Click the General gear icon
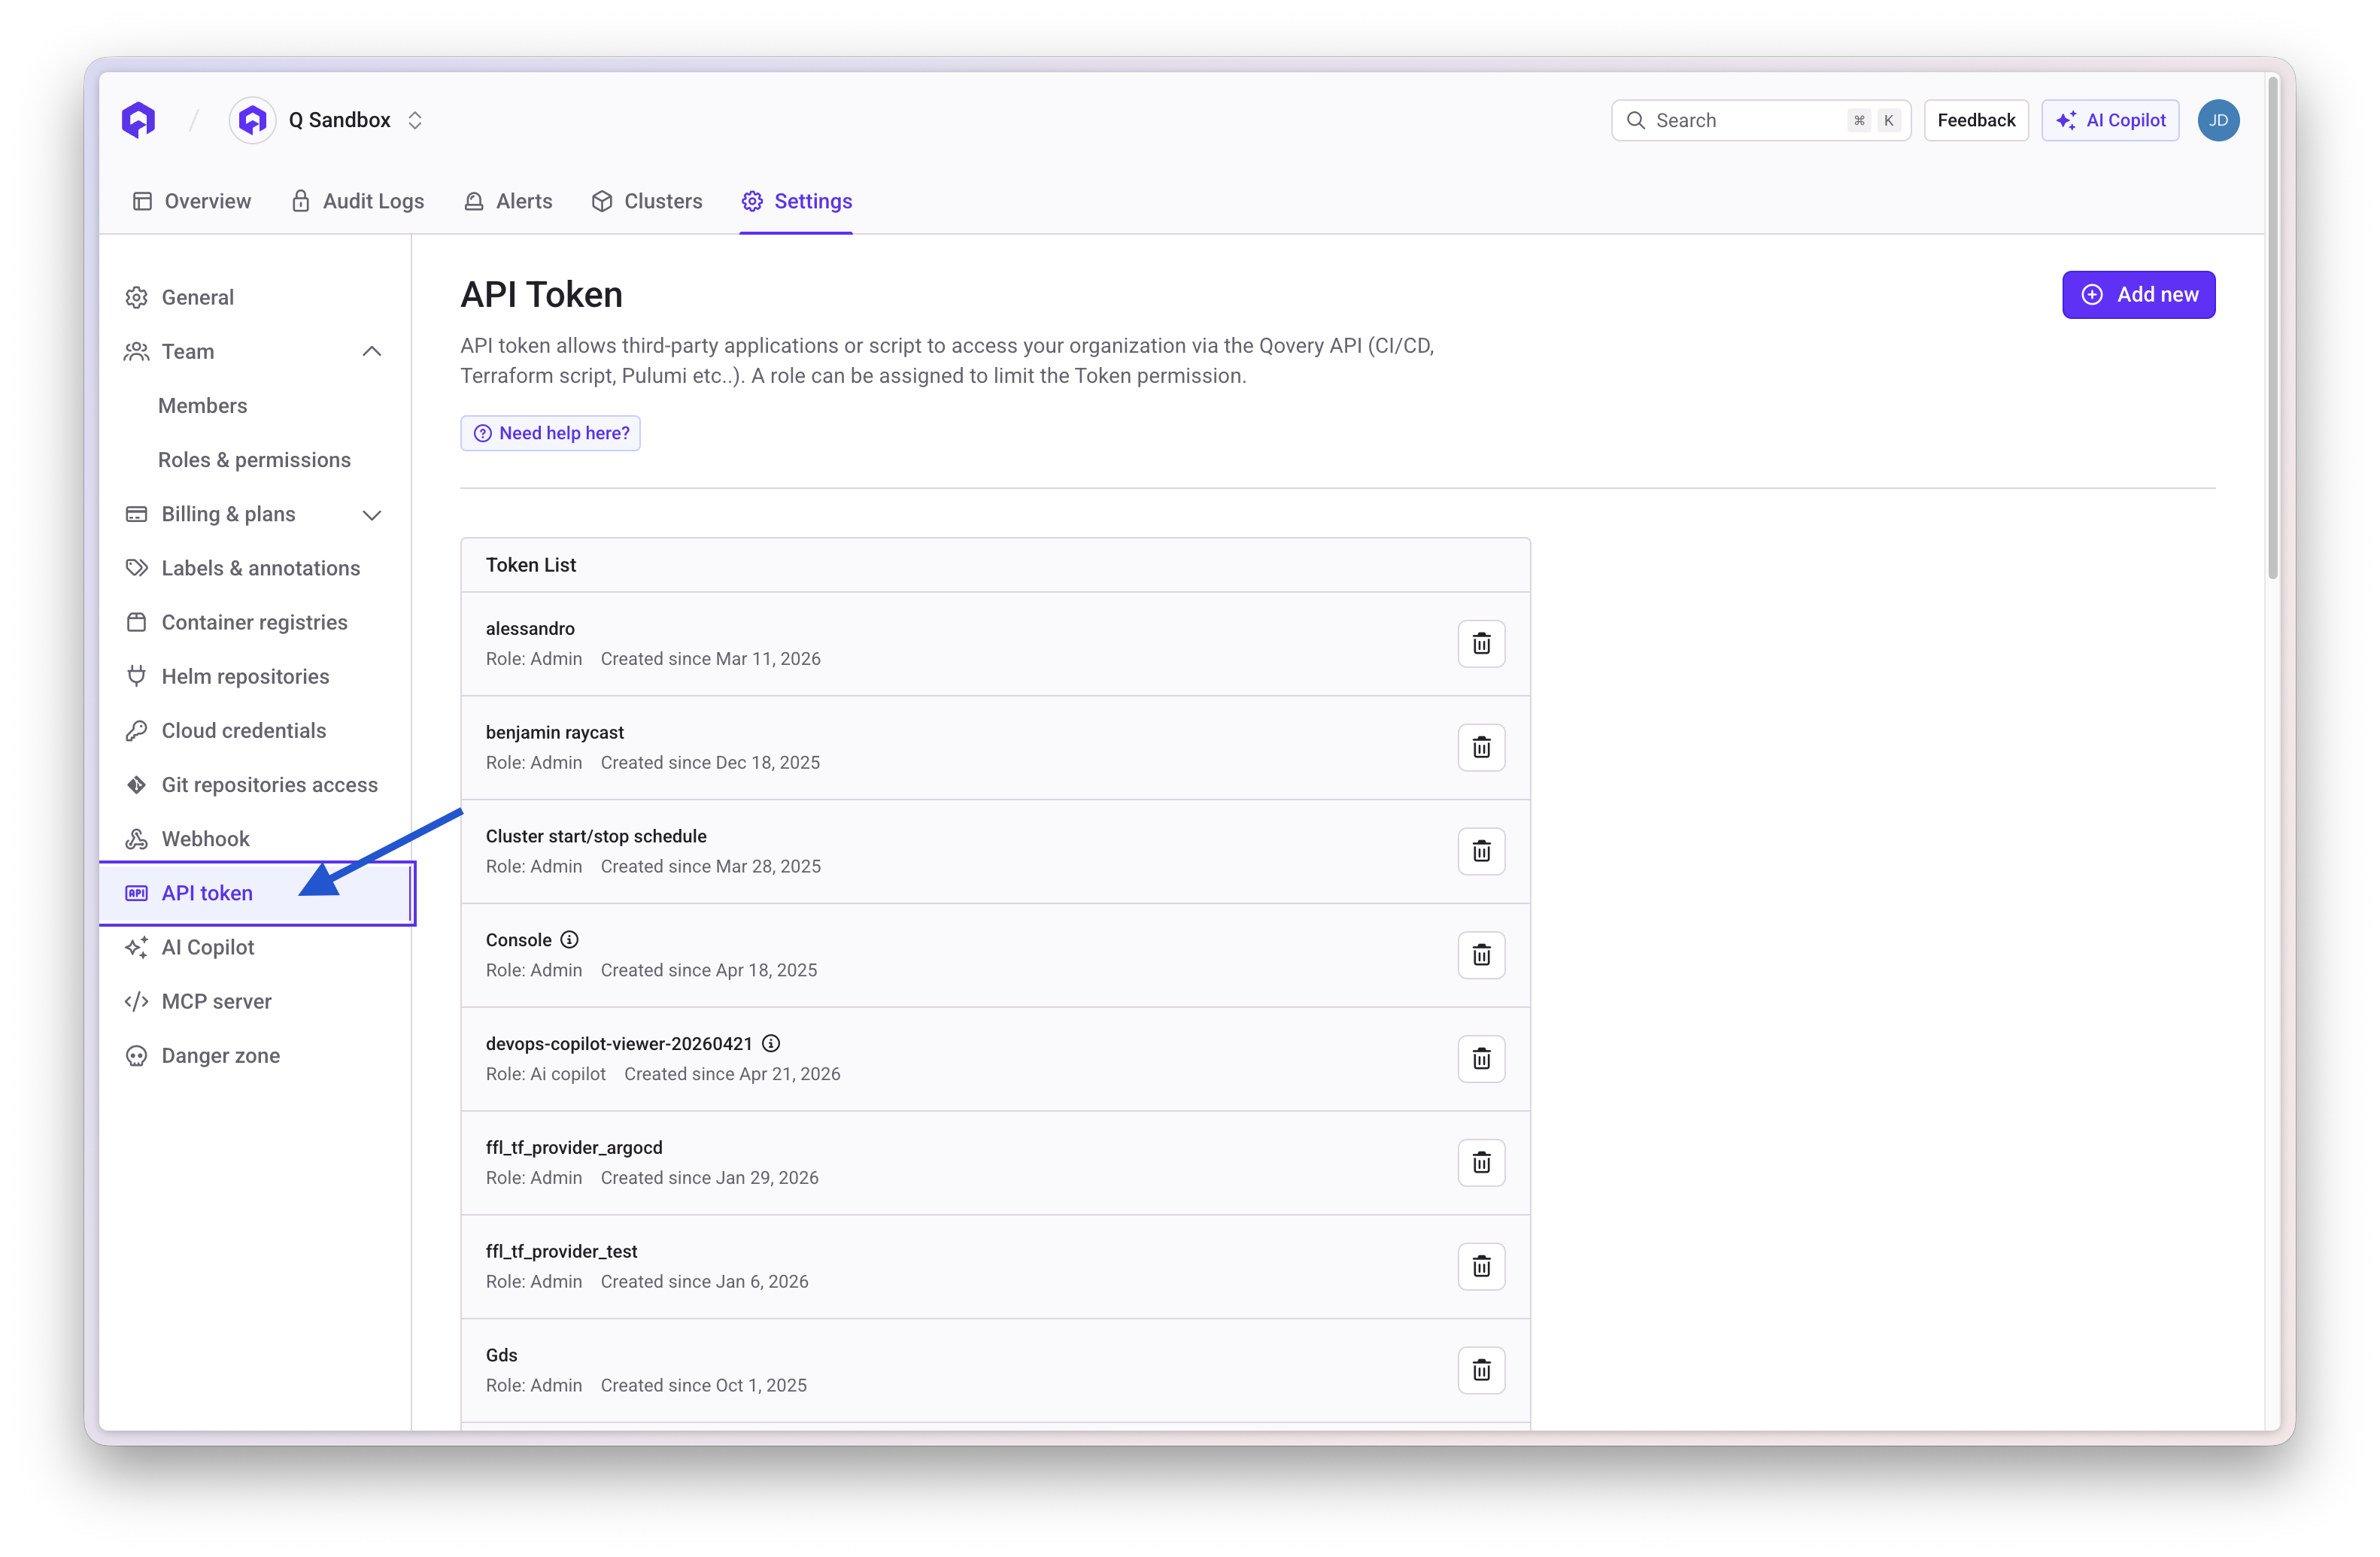The height and width of the screenshot is (1557, 2380). 136,297
